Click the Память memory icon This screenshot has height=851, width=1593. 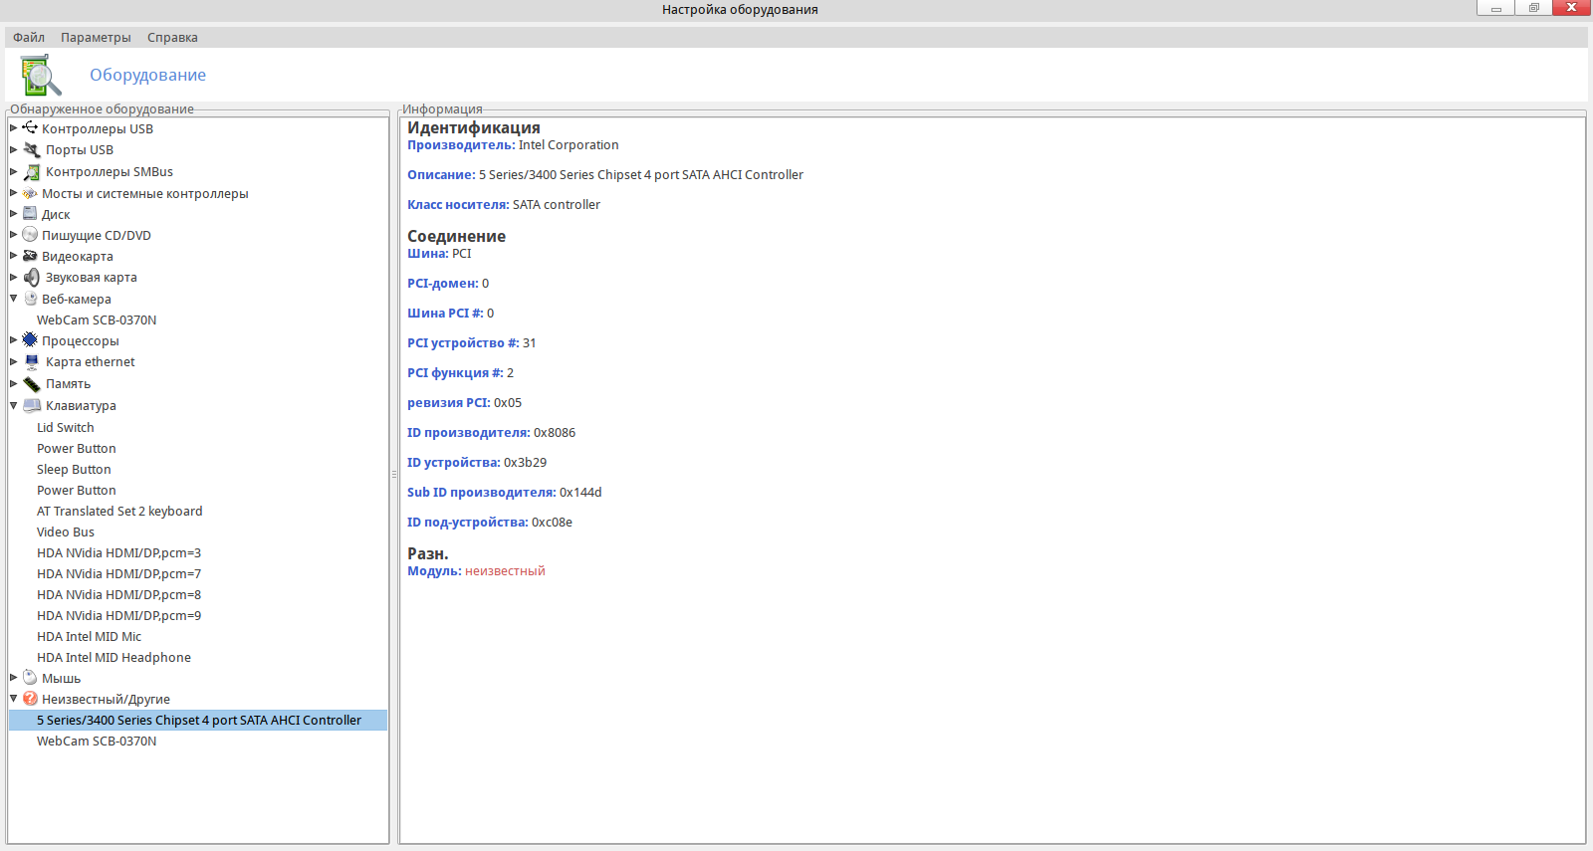click(32, 383)
